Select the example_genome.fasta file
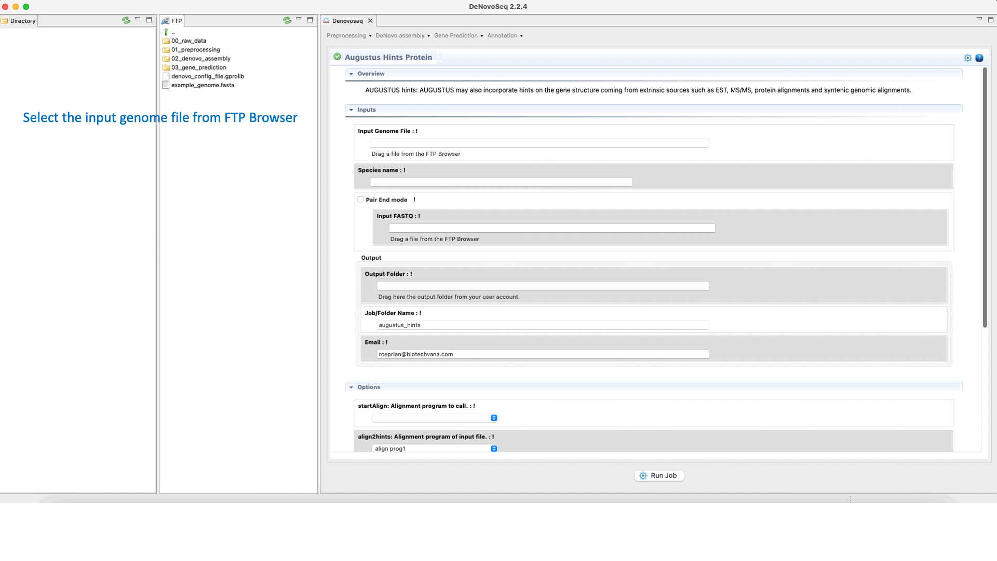Image resolution: width=997 pixels, height=561 pixels. pos(203,85)
